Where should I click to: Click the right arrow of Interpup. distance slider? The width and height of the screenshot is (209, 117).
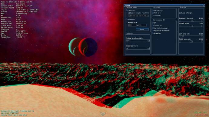click(x=202, y=21)
